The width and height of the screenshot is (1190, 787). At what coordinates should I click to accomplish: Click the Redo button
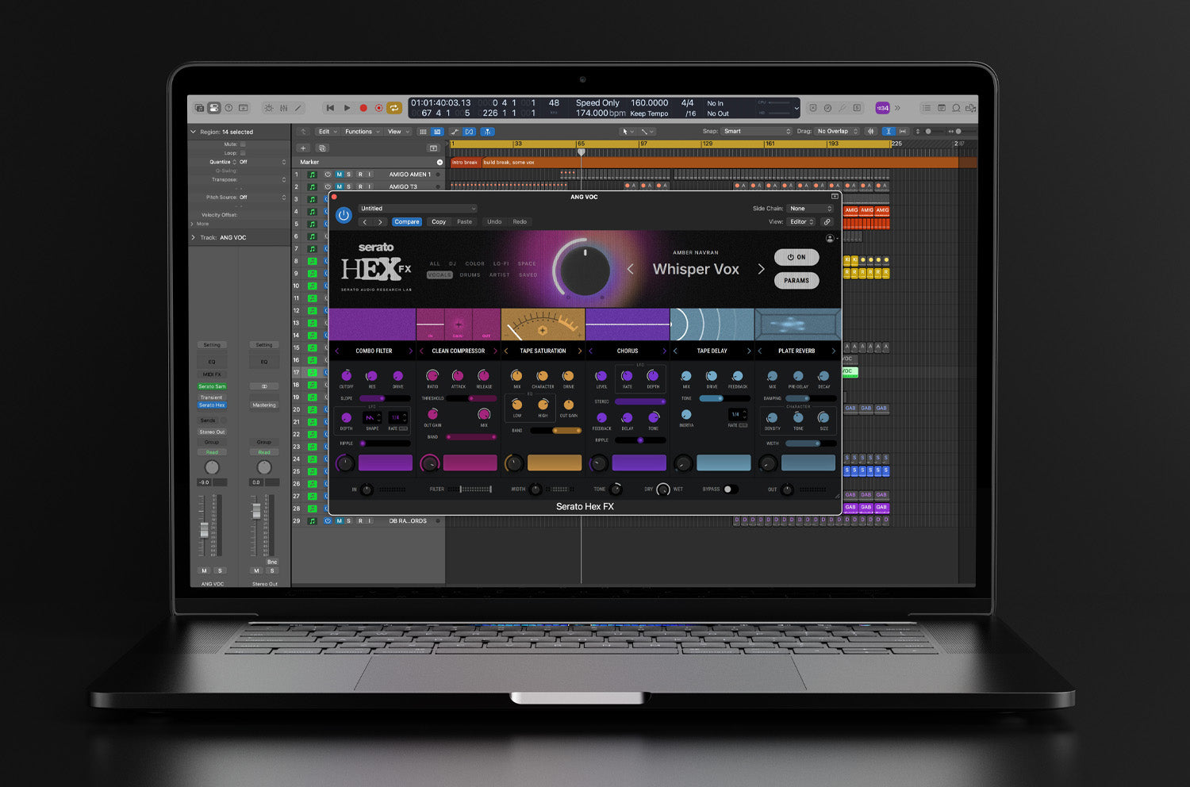520,222
